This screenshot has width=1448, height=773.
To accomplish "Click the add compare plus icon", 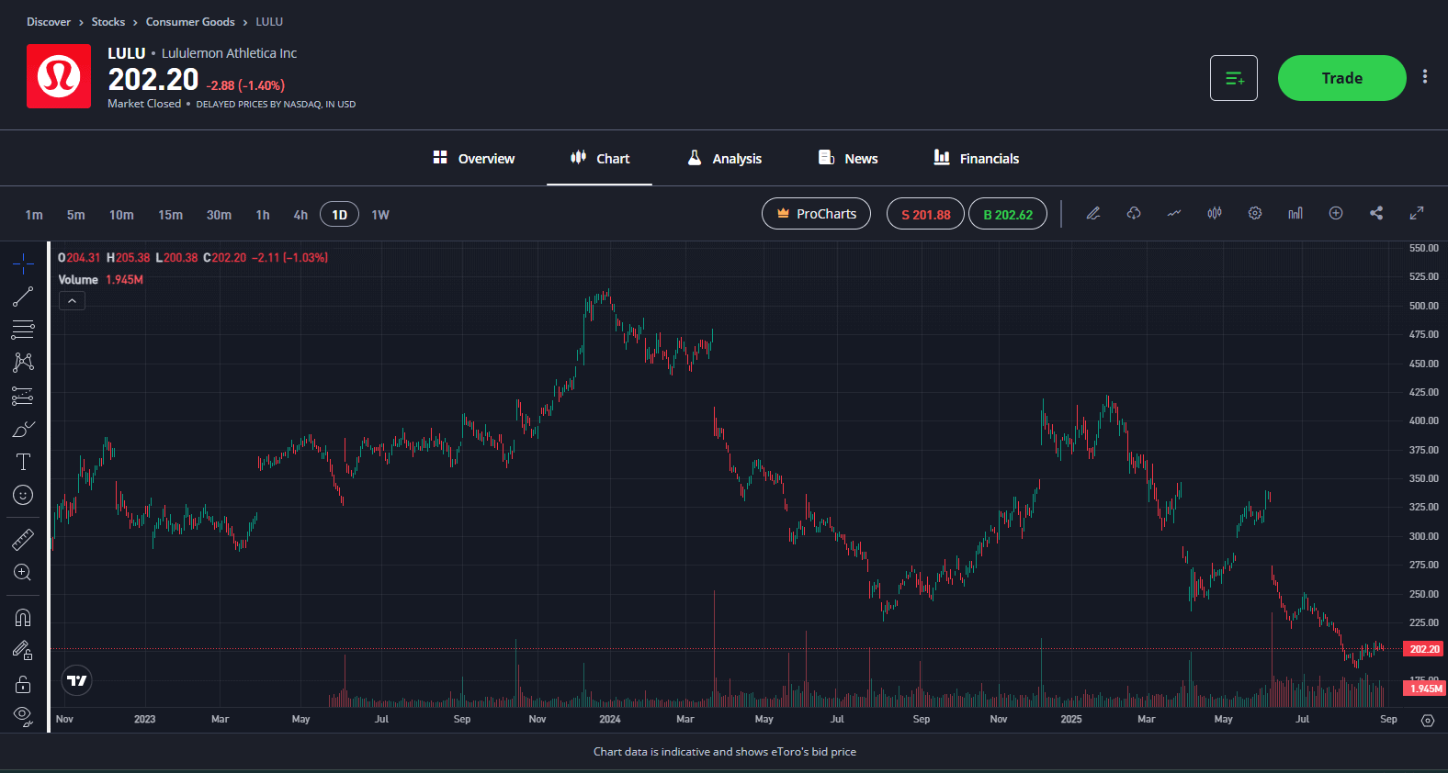I will click(1336, 213).
